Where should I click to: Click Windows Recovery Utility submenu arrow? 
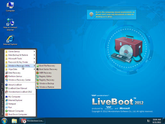click(34, 66)
